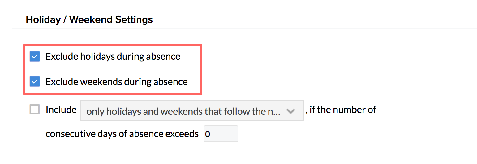
Task: Open the holidays and weekends inclusion dropdown
Action: tap(192, 110)
